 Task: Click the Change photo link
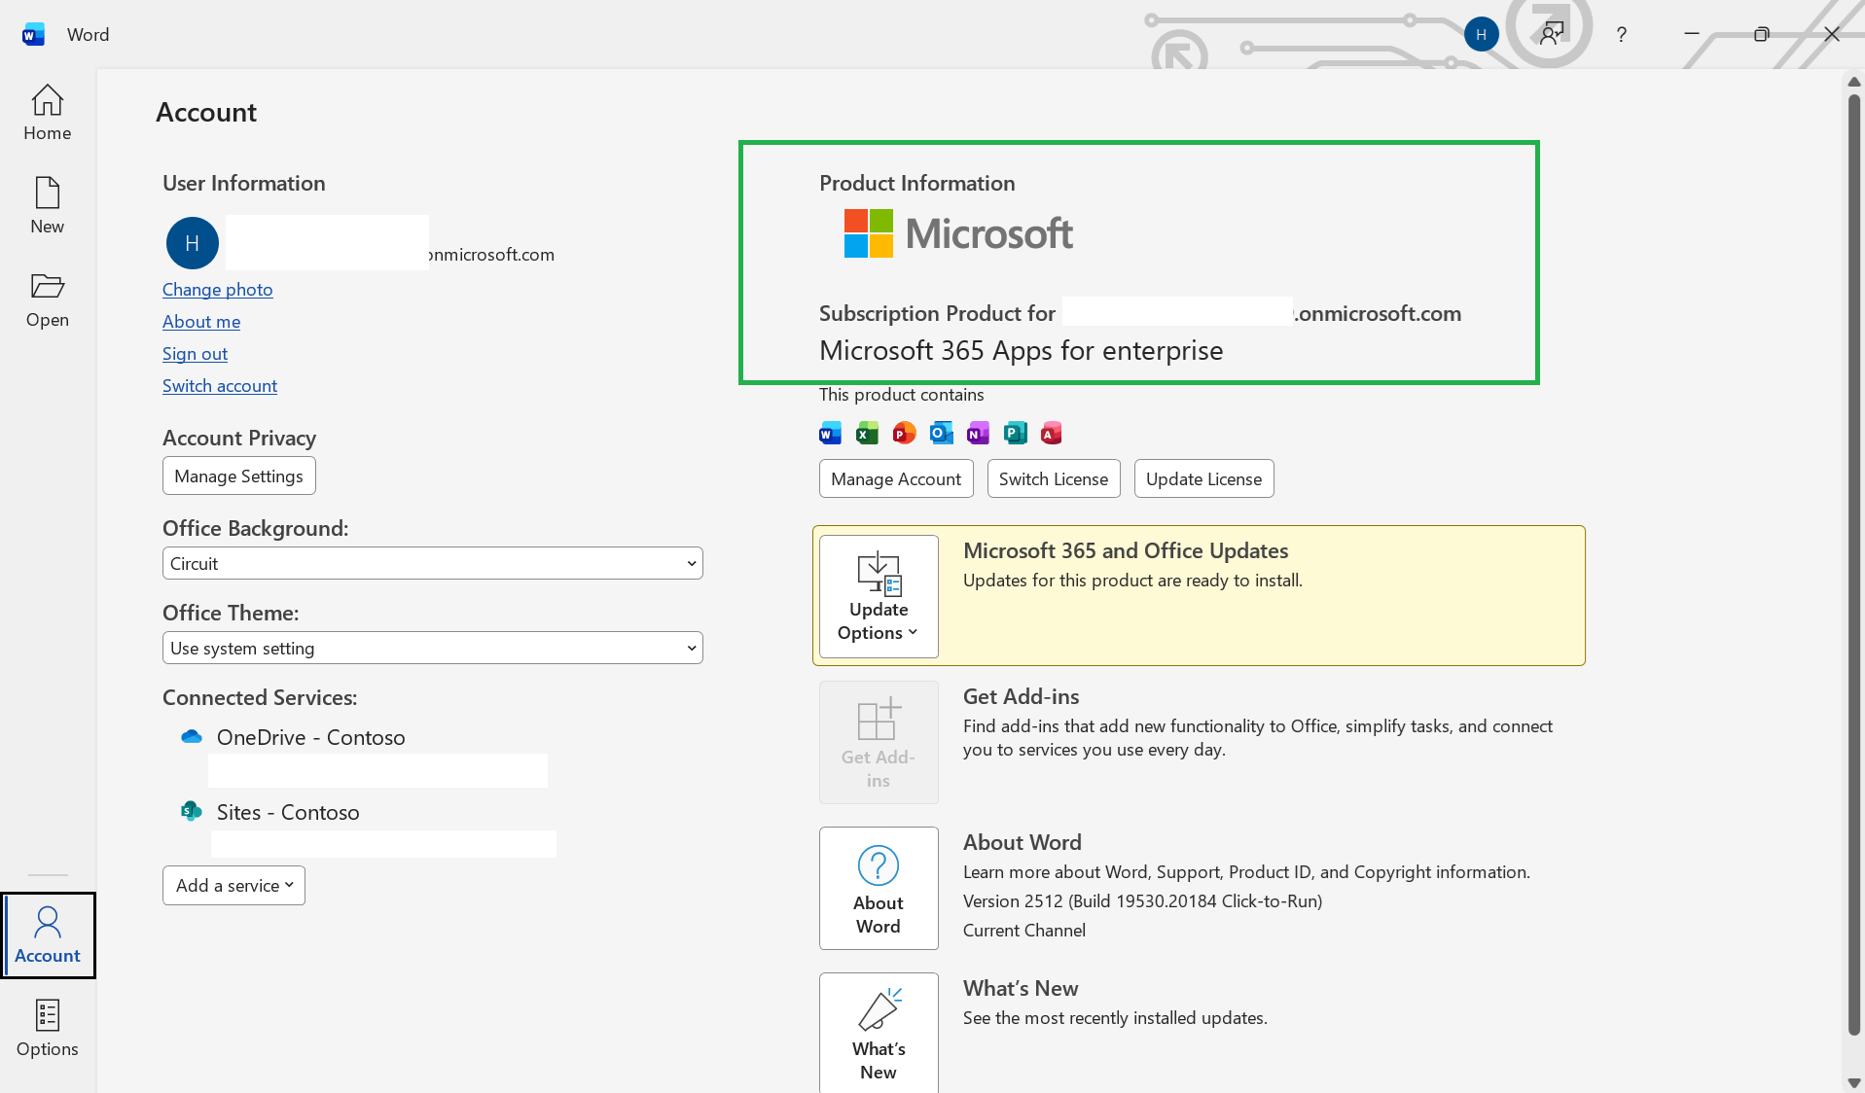pos(217,289)
